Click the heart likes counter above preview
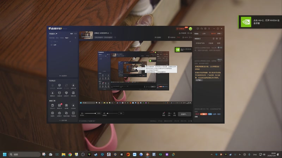Screen dimensions: 282x158 (x=190, y=38)
